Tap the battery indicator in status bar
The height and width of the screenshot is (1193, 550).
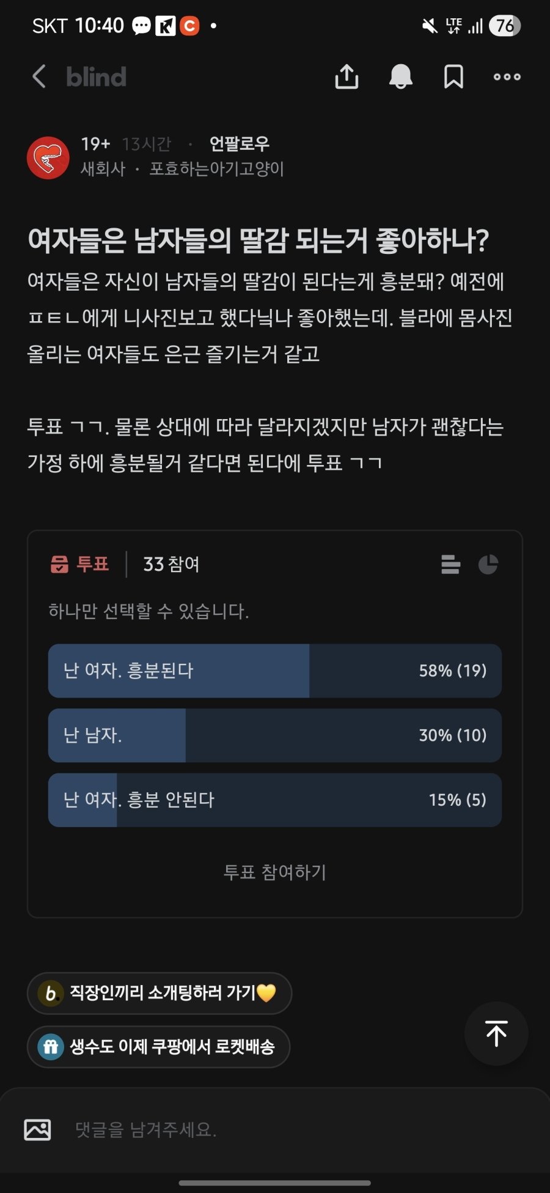point(504,26)
